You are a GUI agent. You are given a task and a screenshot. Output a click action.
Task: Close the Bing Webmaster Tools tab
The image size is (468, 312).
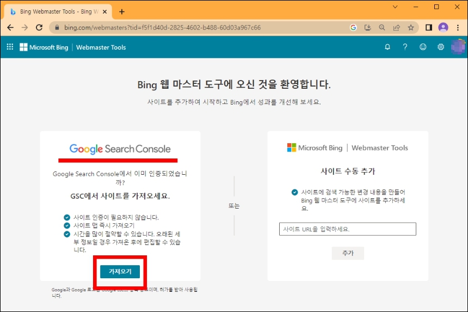click(x=105, y=11)
